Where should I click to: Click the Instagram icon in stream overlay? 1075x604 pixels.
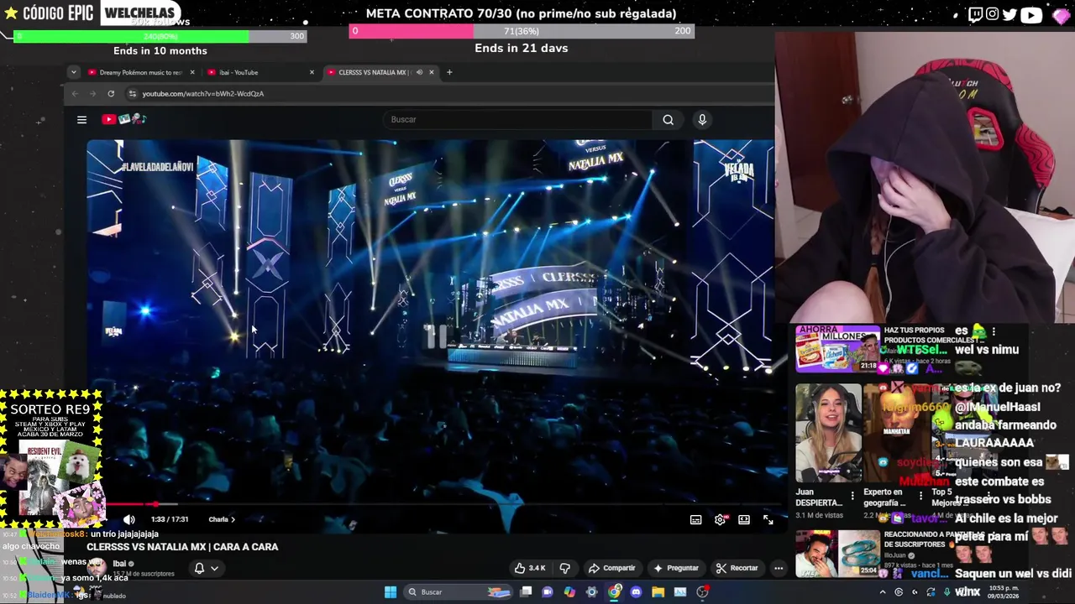(x=993, y=14)
